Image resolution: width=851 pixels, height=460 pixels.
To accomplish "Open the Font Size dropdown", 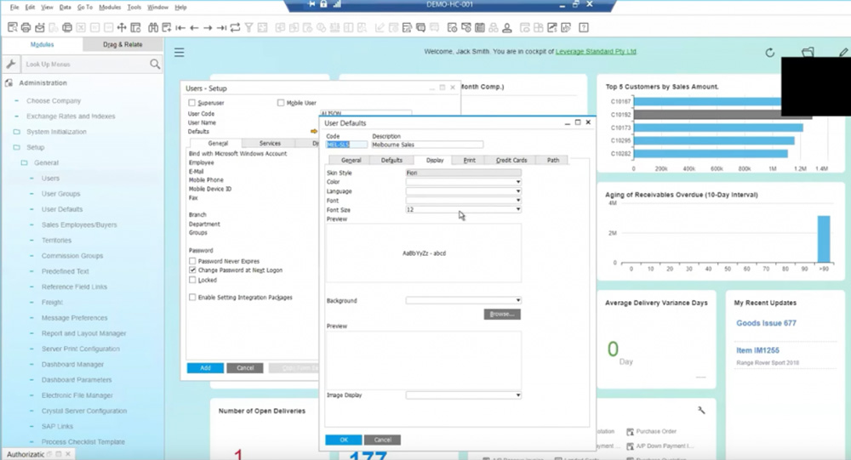I will pyautogui.click(x=517, y=209).
